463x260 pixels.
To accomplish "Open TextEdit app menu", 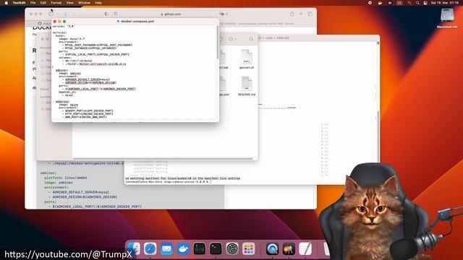I will 19,3.
